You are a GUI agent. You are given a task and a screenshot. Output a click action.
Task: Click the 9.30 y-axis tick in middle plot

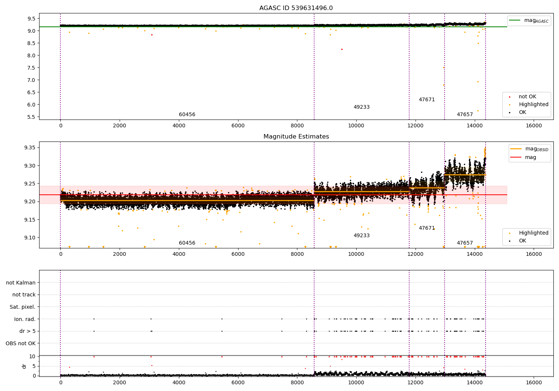point(30,166)
